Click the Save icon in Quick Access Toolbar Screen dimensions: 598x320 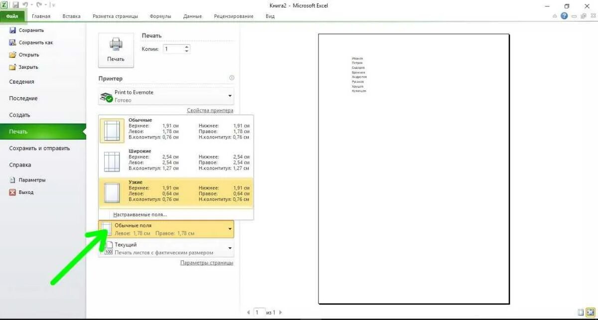(x=15, y=4)
